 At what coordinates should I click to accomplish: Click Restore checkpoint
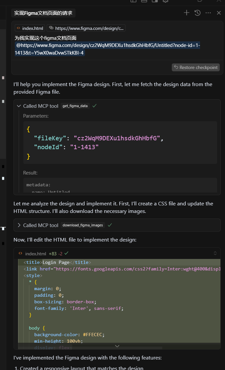coord(196,67)
